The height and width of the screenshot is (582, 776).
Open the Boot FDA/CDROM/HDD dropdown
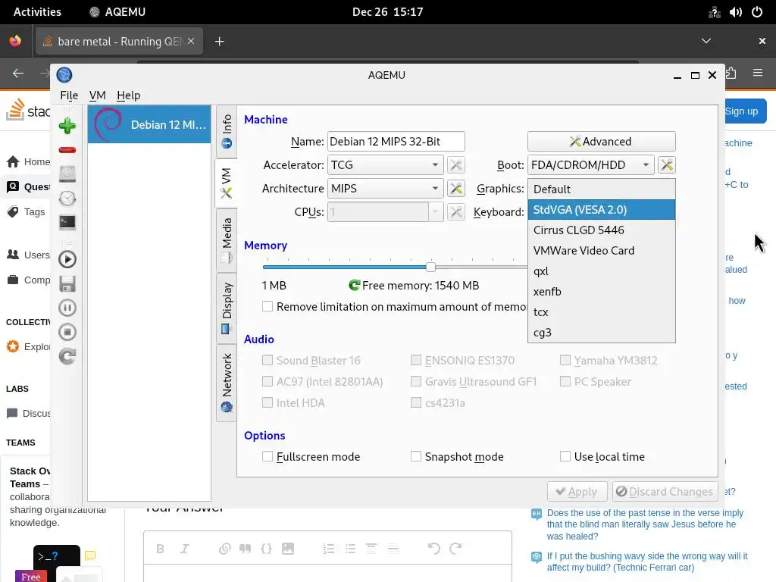pos(591,164)
